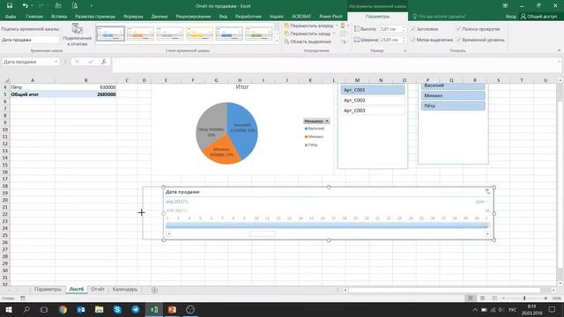Open the Отчёт sheet tab

(x=98, y=290)
